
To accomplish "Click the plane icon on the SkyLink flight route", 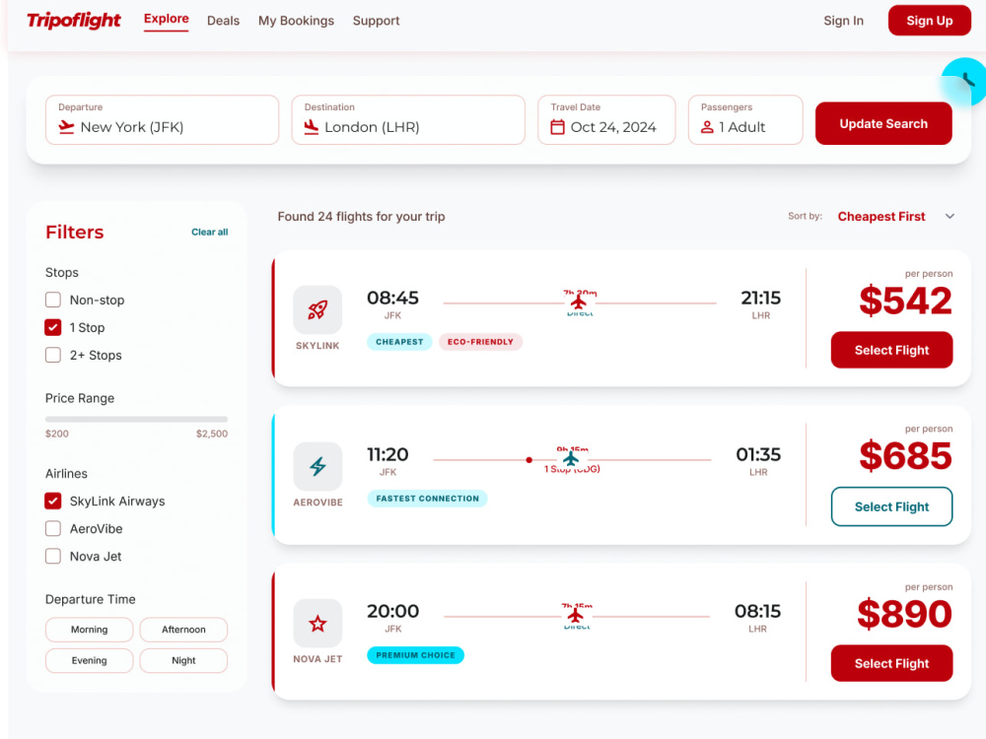I will coord(579,302).
